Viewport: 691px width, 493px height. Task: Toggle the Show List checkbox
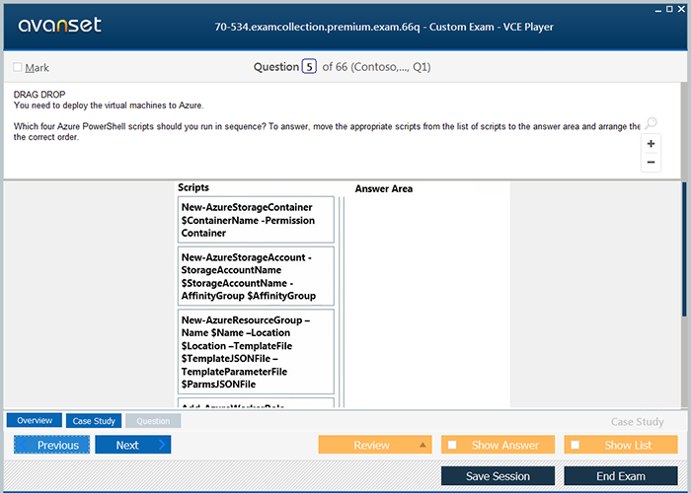(x=576, y=445)
